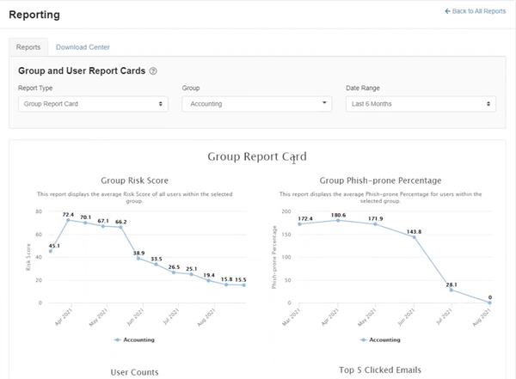516x379 pixels.
Task: Click the 26.5 data point on Risk Score chart
Action: point(174,272)
